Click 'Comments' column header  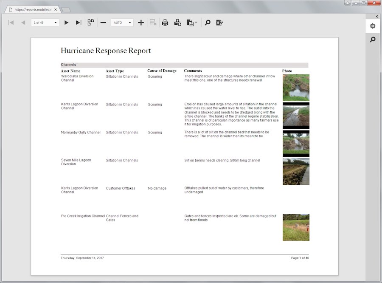(193, 71)
